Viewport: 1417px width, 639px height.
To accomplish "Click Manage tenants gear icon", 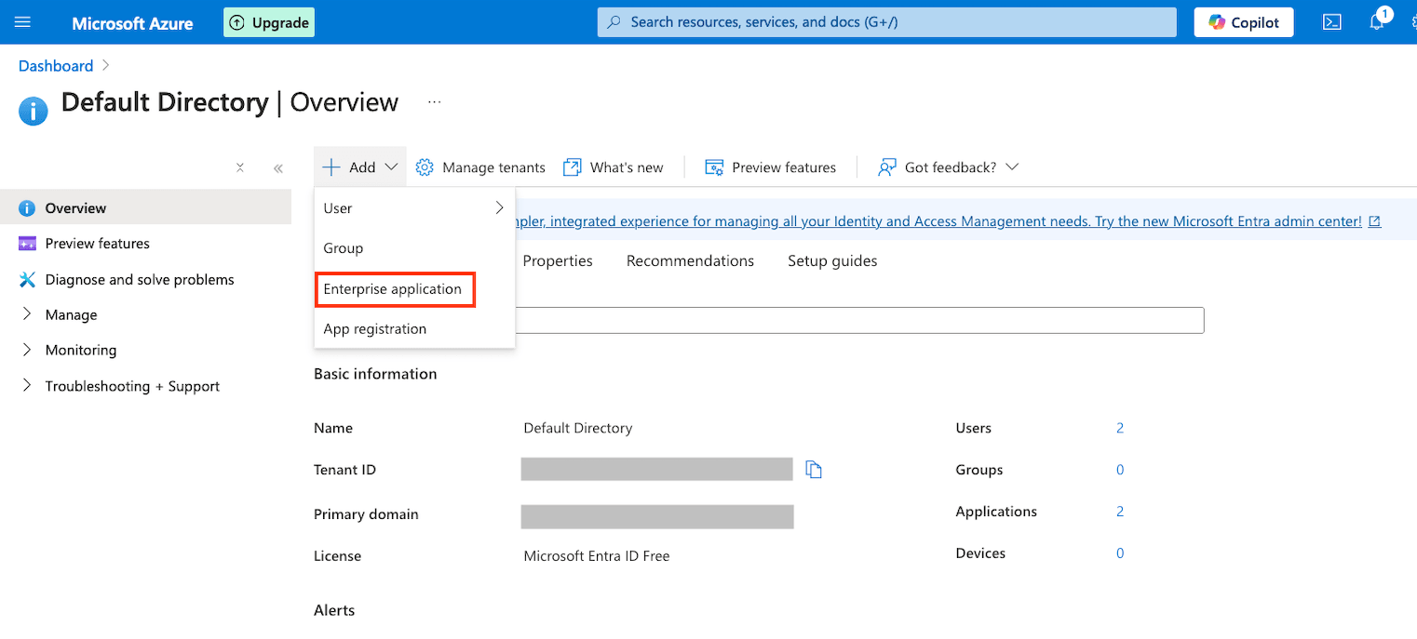I will (425, 167).
